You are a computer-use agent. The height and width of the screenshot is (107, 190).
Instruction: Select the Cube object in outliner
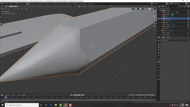[167, 23]
